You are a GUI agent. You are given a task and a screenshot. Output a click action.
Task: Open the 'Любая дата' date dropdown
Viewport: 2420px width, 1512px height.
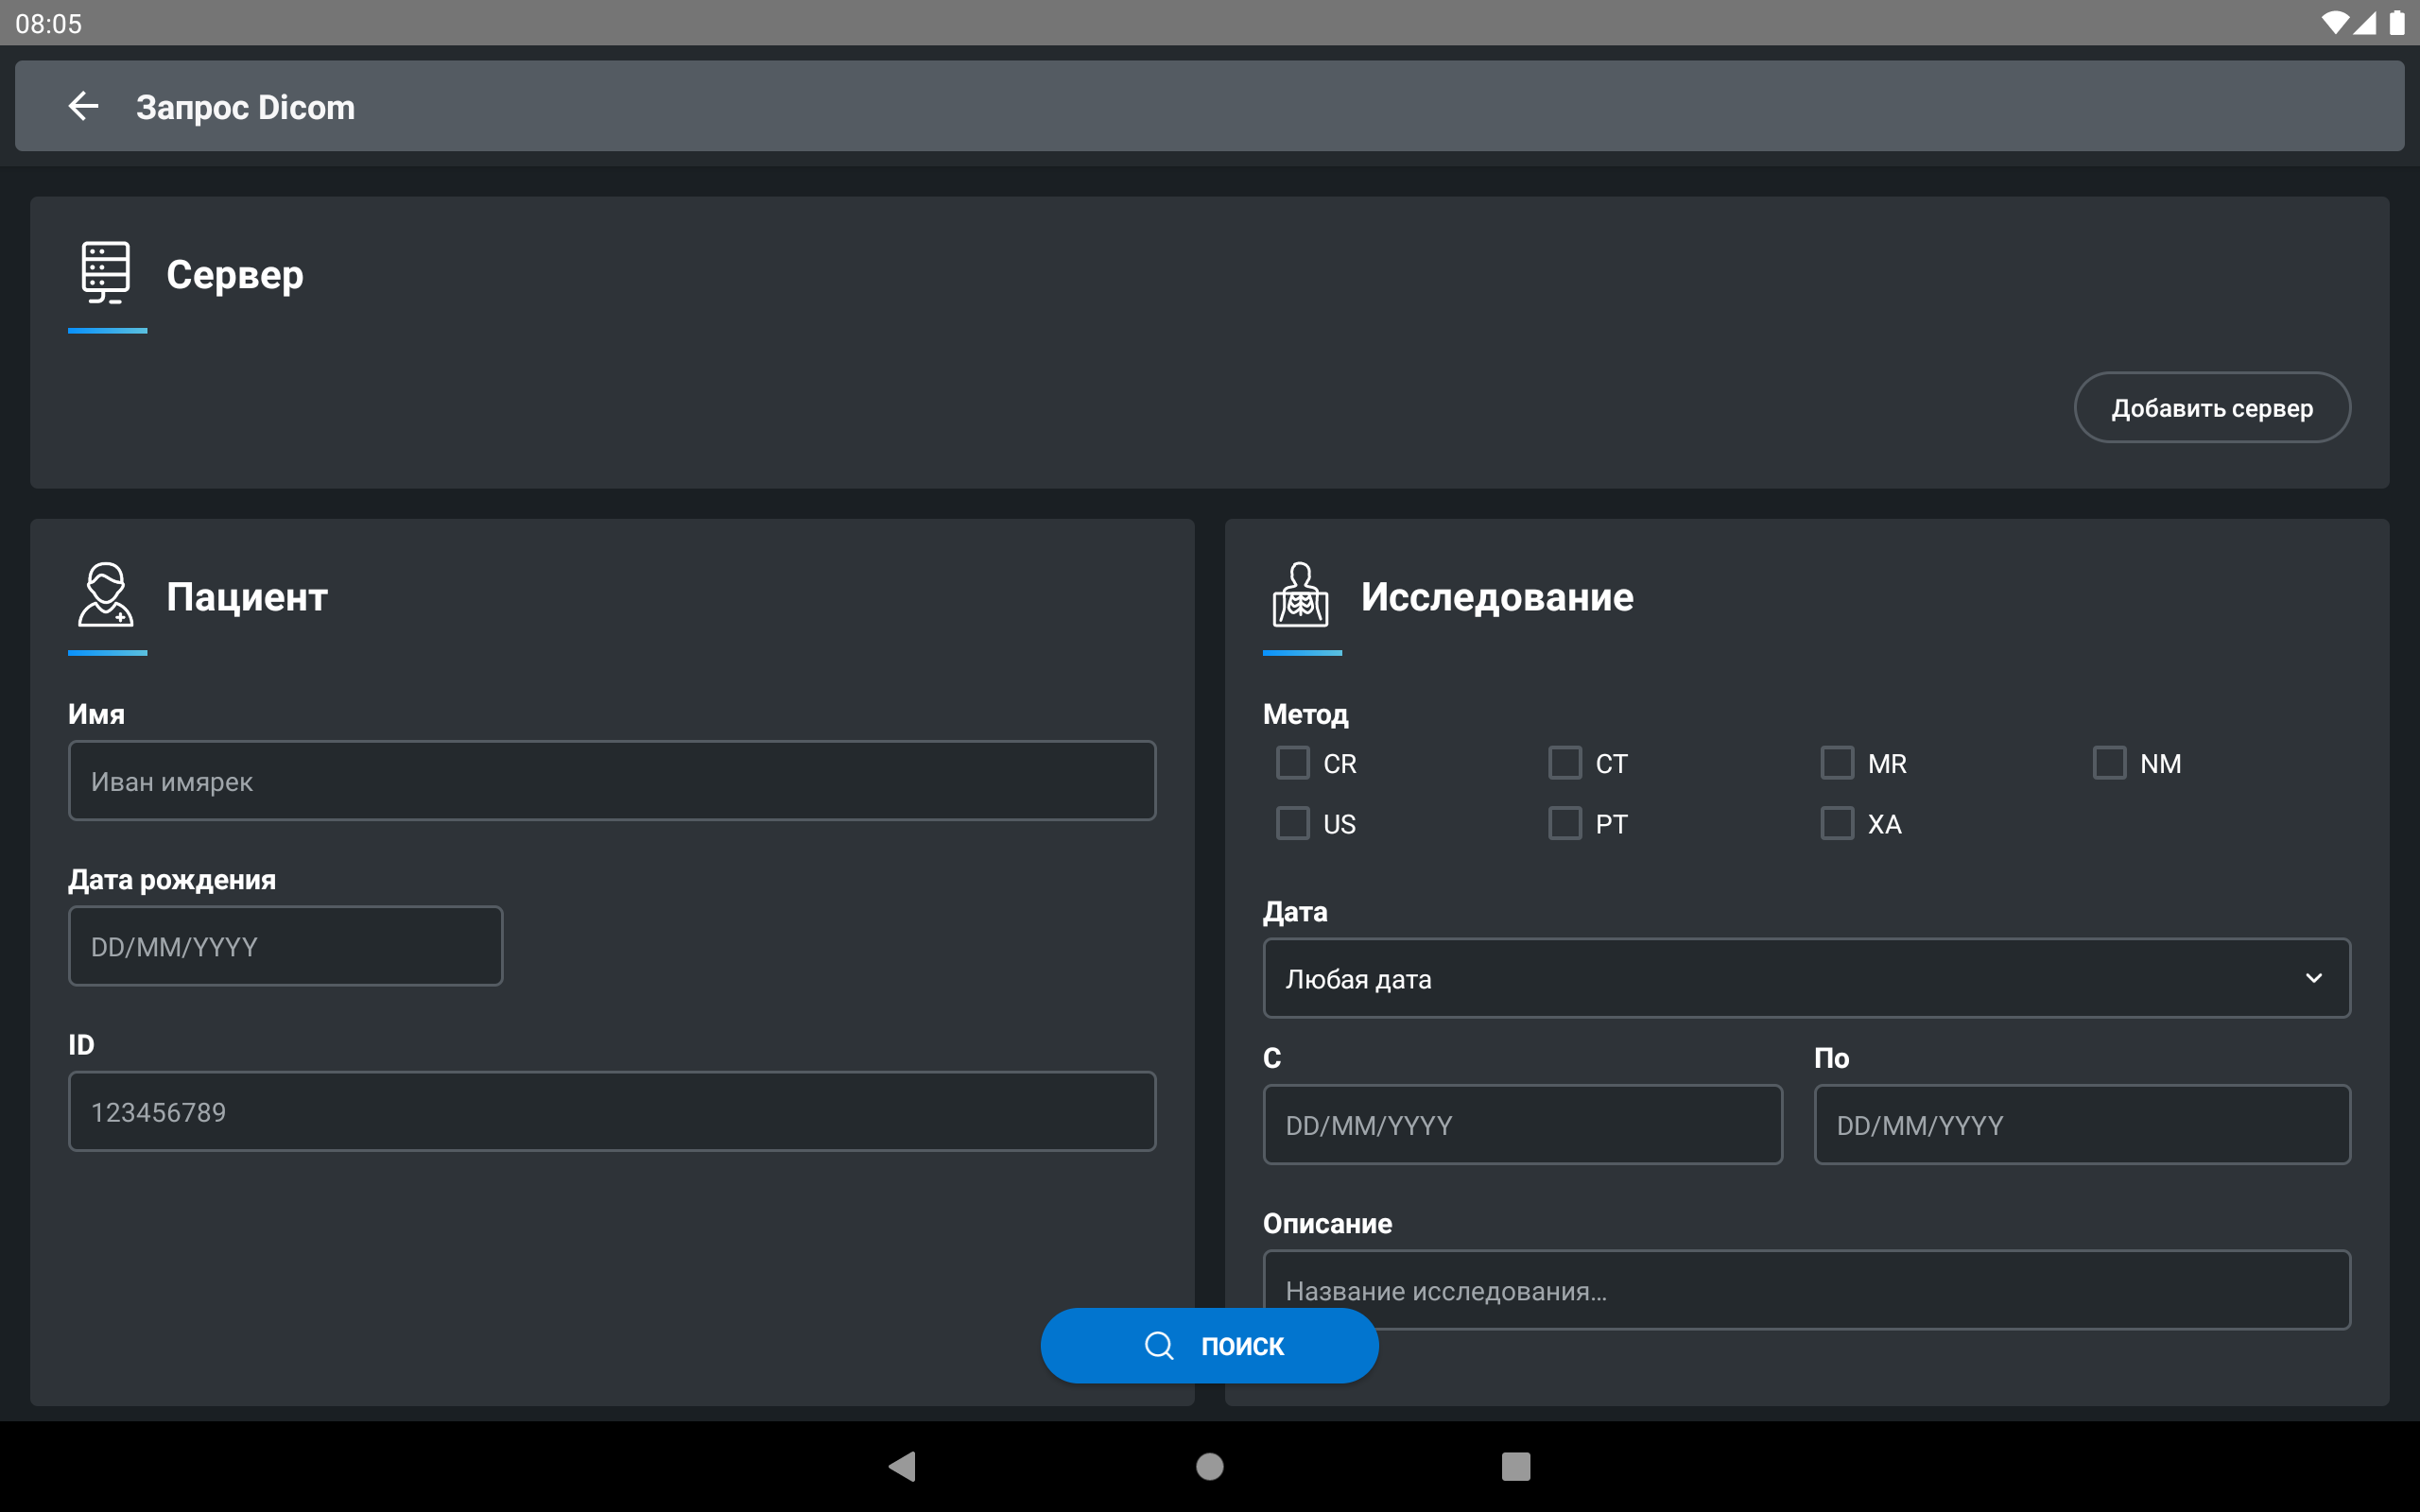tap(1806, 978)
